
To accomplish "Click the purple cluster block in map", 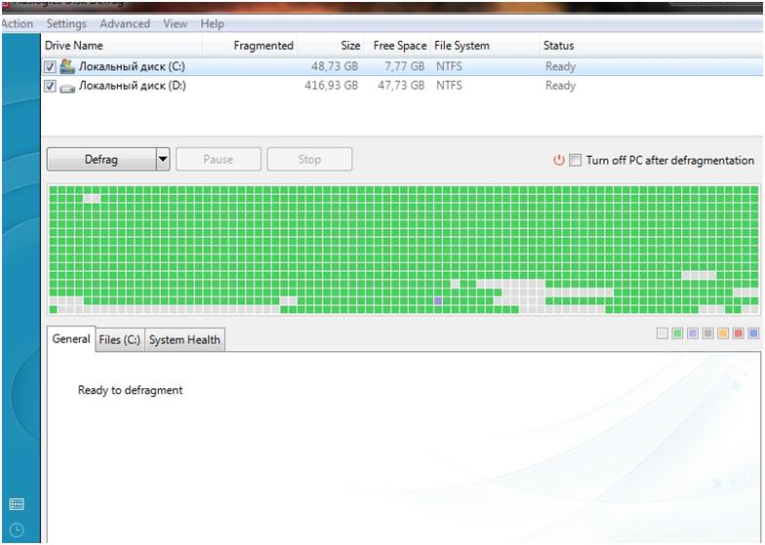I will (x=437, y=300).
